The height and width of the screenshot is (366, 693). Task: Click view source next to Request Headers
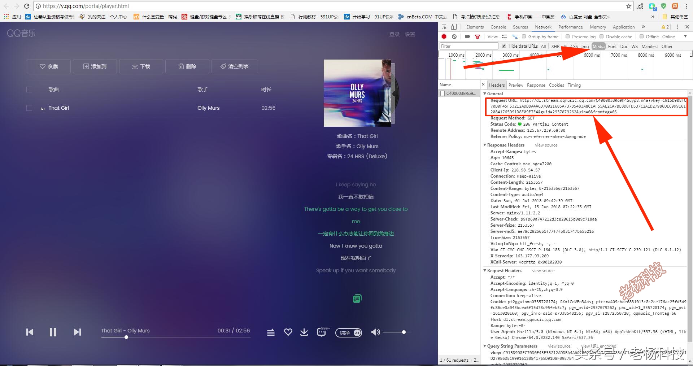(543, 271)
